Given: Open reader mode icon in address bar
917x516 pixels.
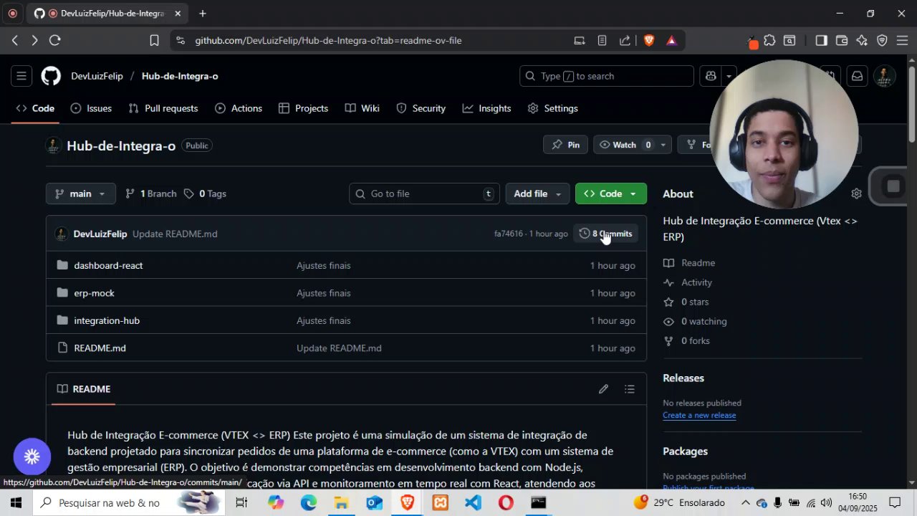Looking at the screenshot, I should pyautogui.click(x=602, y=41).
